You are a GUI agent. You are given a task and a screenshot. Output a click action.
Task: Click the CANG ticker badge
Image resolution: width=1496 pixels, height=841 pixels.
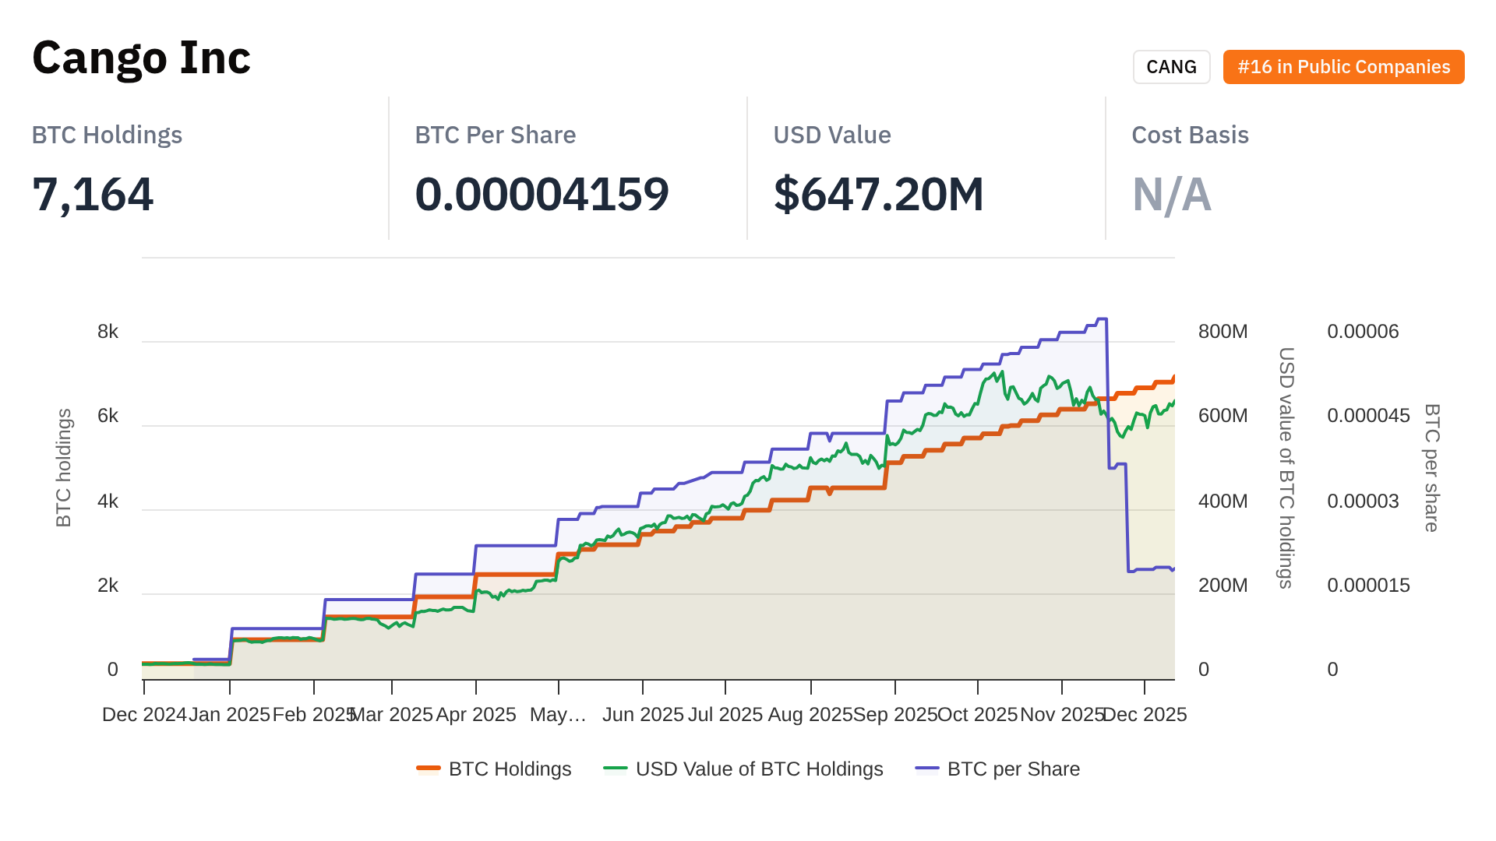[1171, 67]
